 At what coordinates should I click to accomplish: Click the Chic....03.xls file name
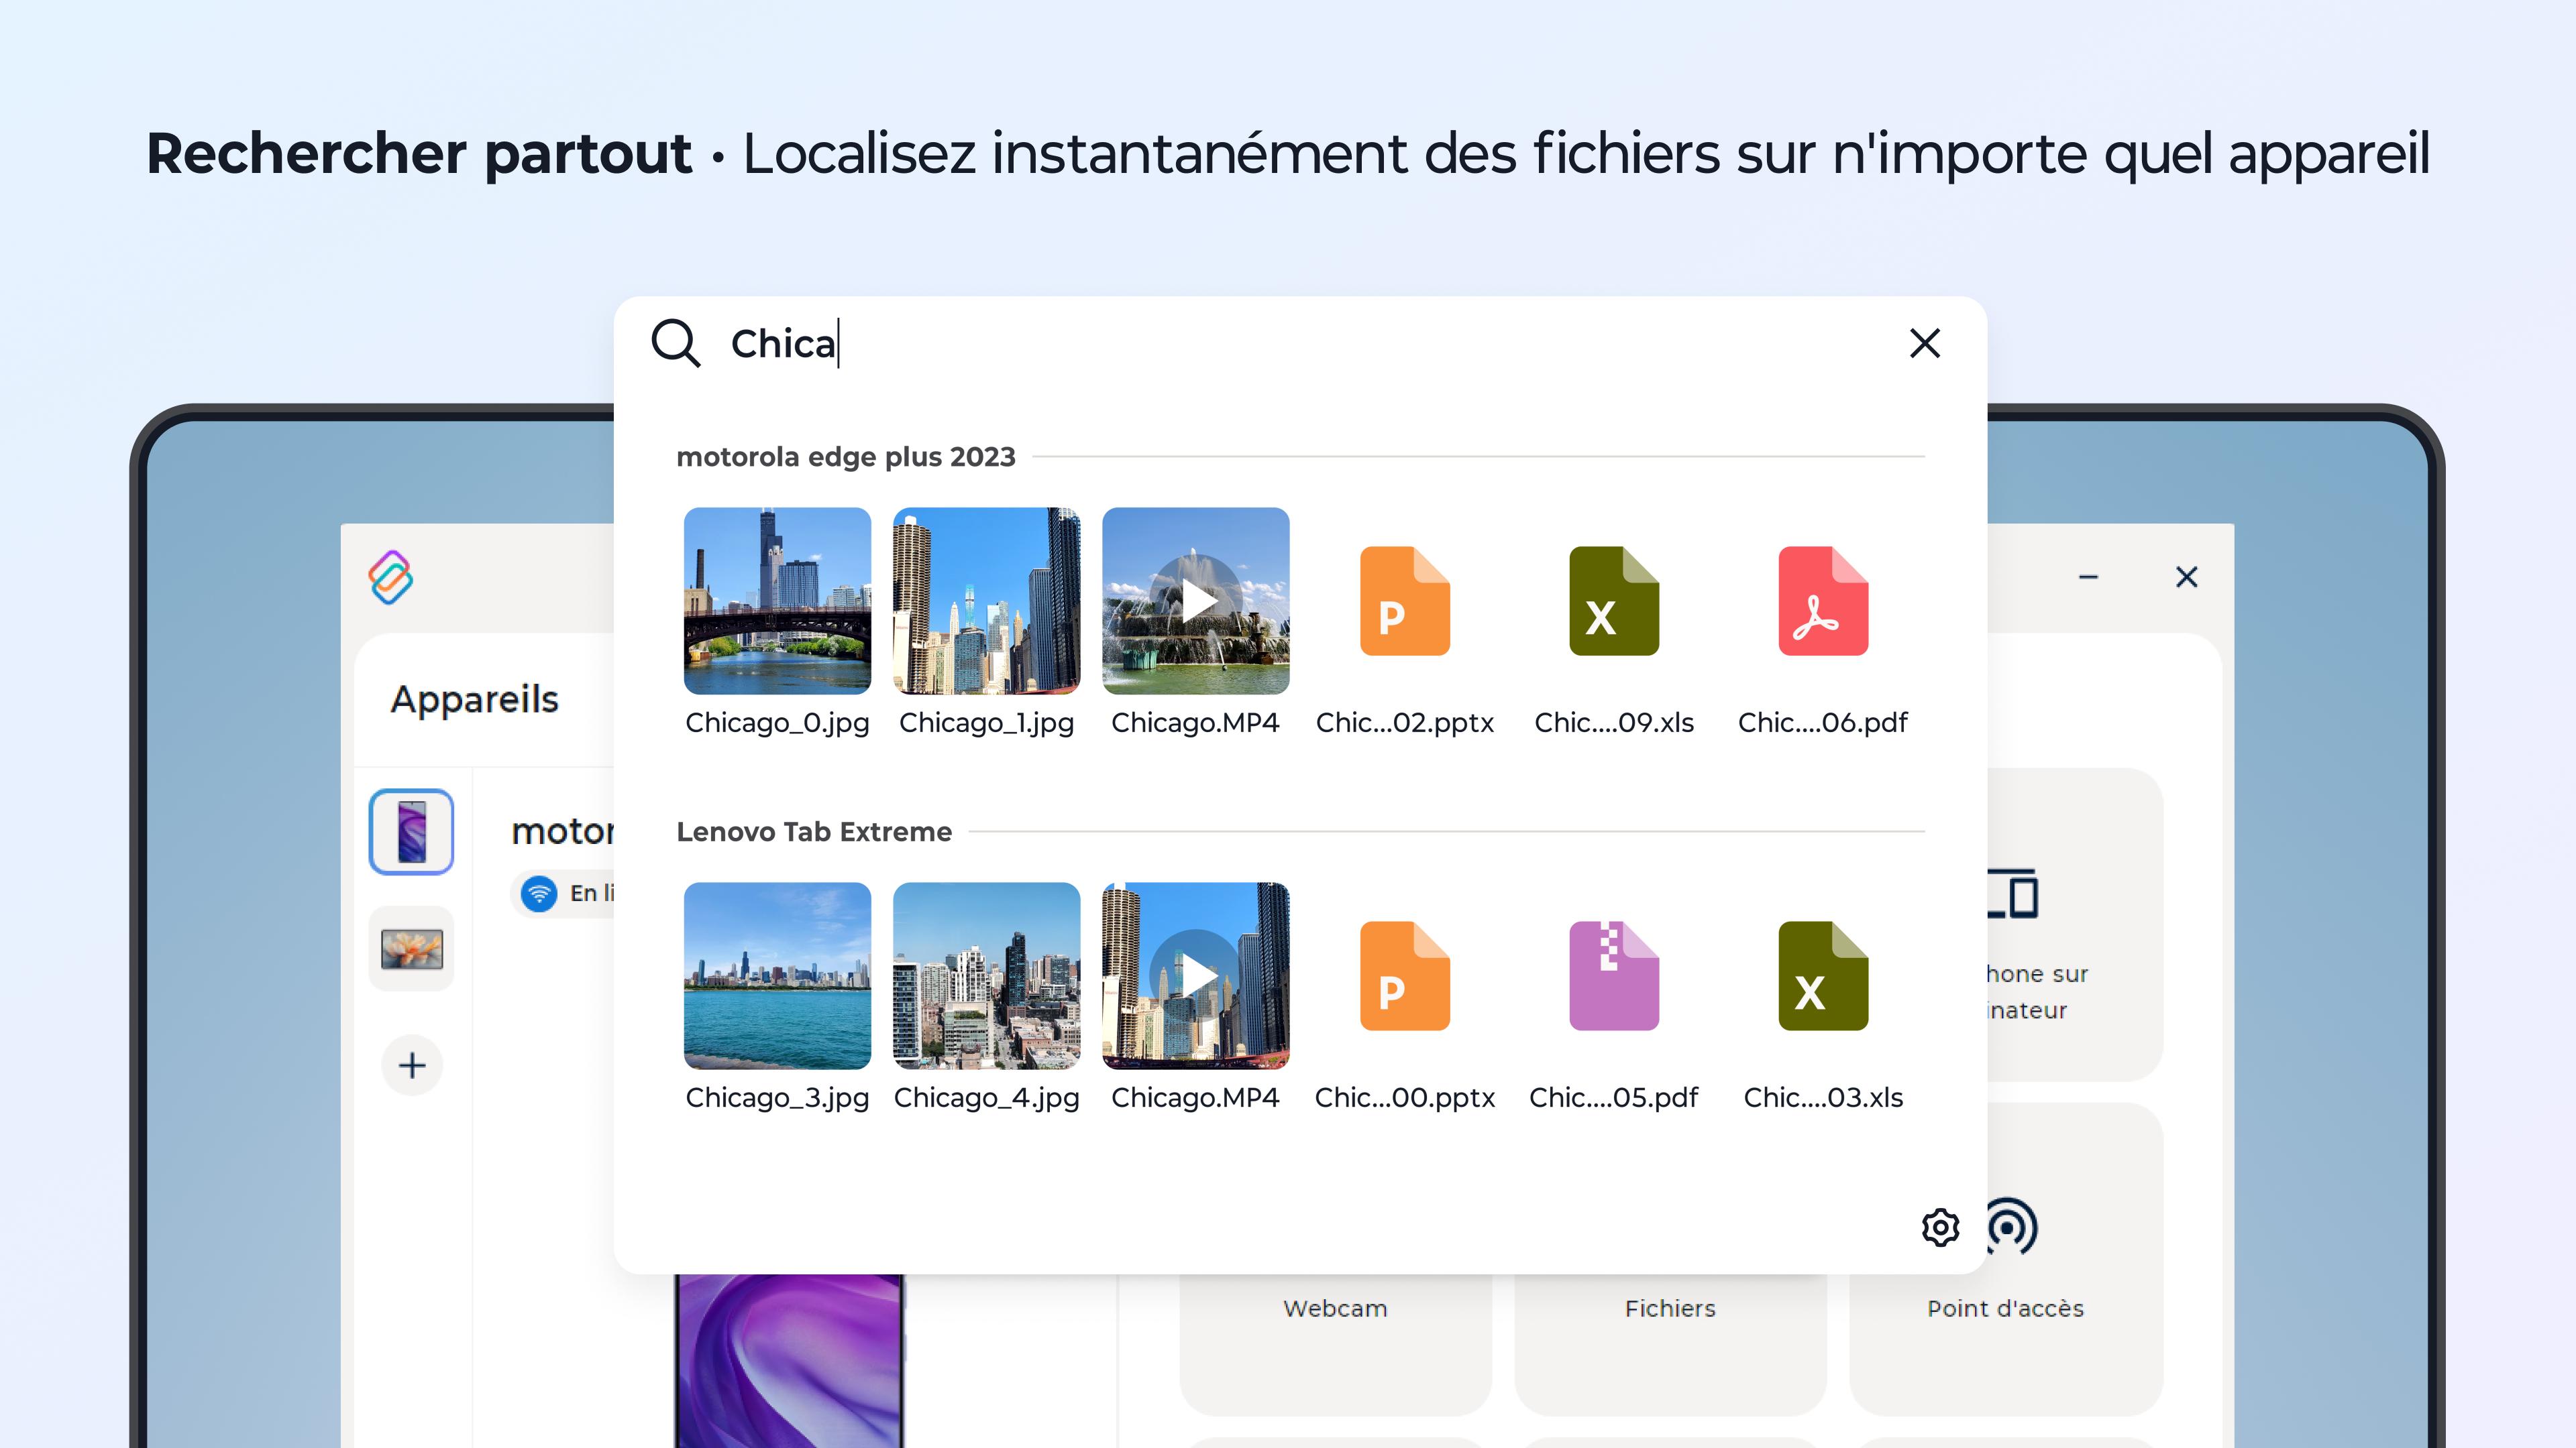[x=1822, y=1097]
